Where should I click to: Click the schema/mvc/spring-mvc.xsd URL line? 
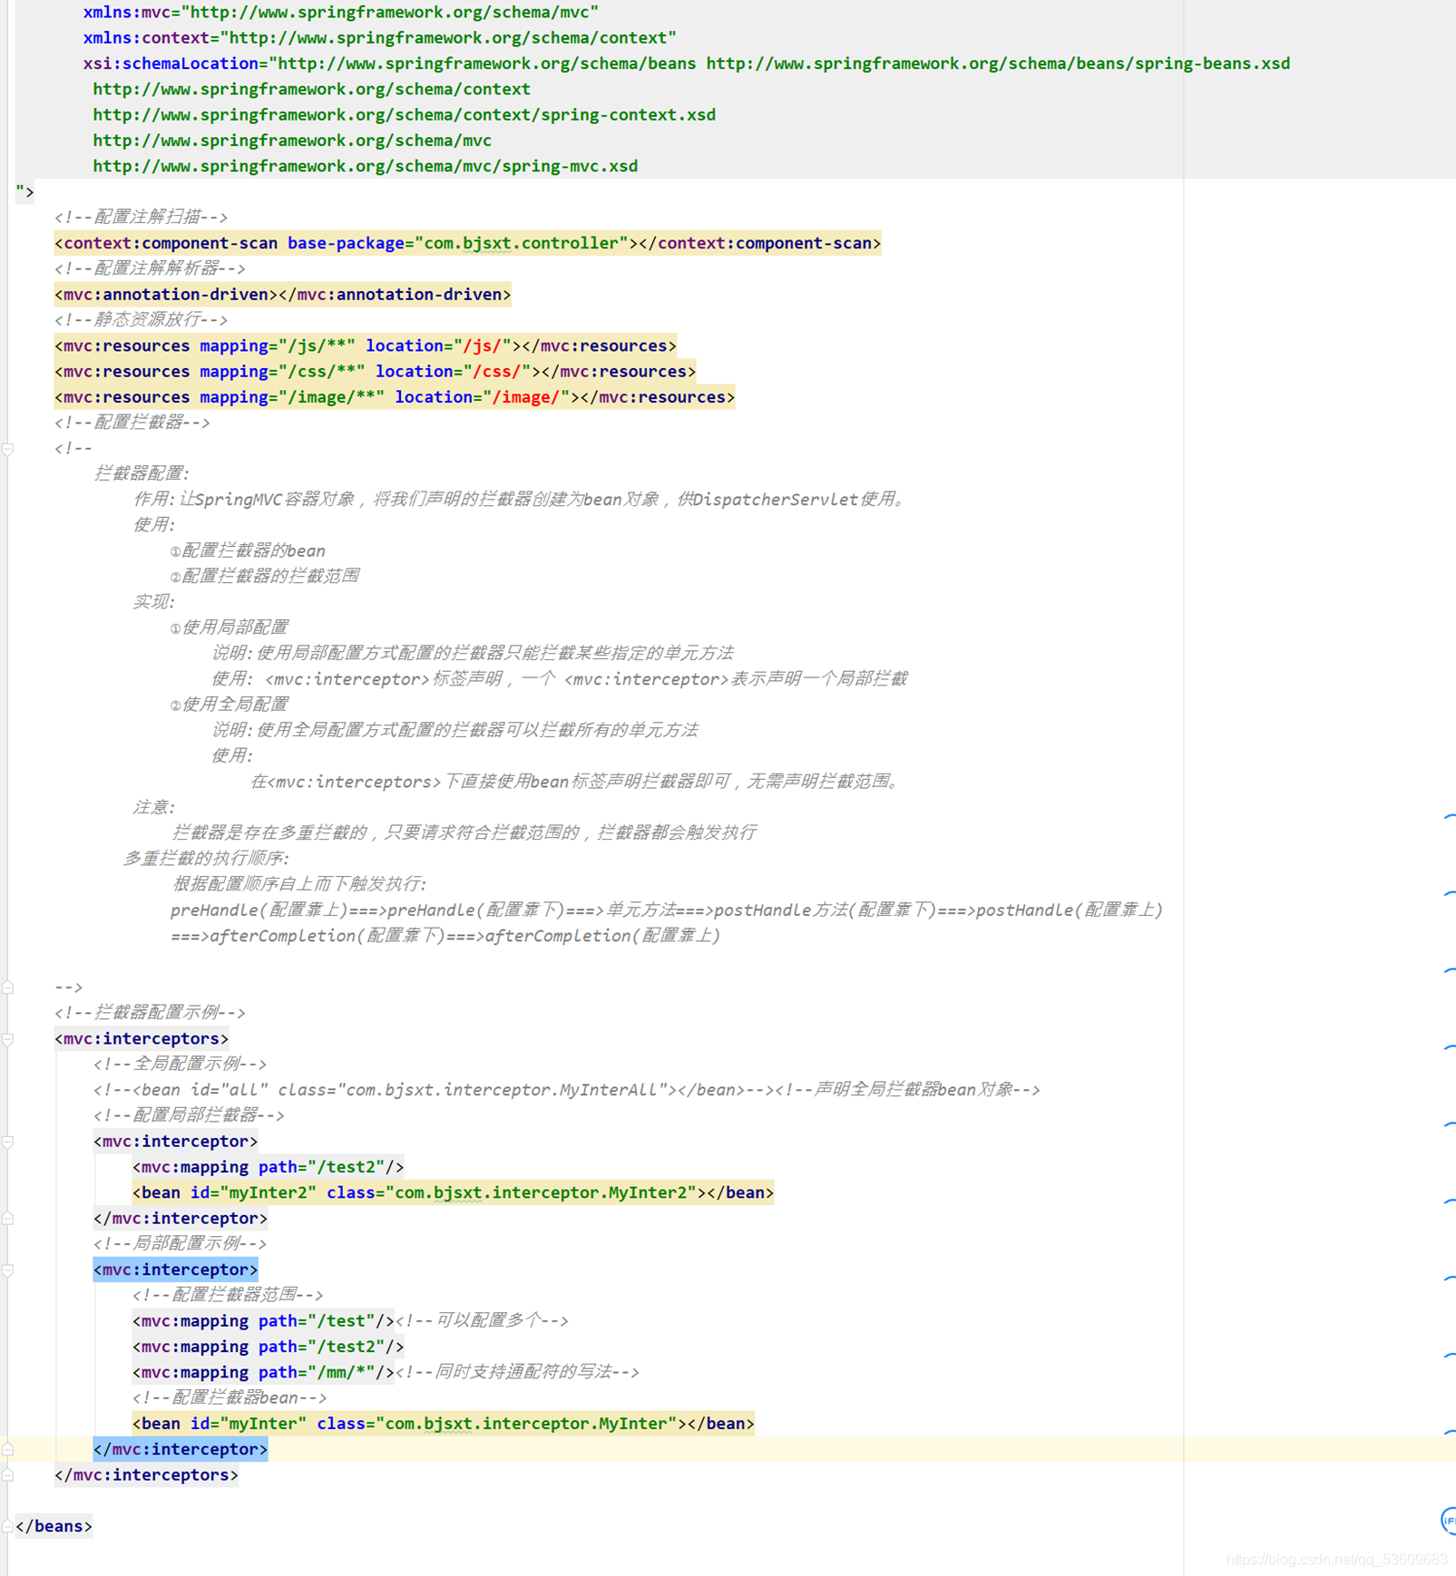pos(366,166)
